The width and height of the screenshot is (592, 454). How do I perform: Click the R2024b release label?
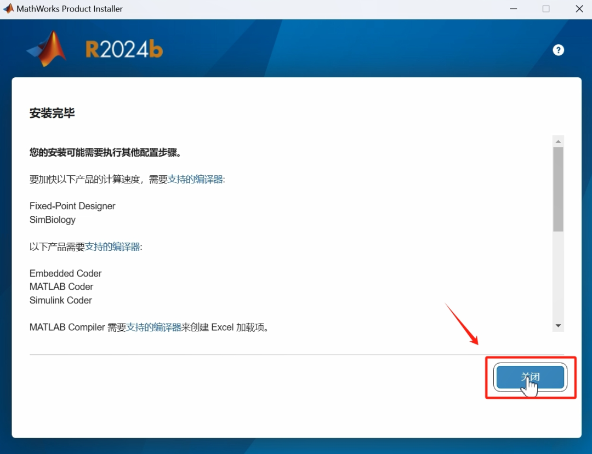124,49
